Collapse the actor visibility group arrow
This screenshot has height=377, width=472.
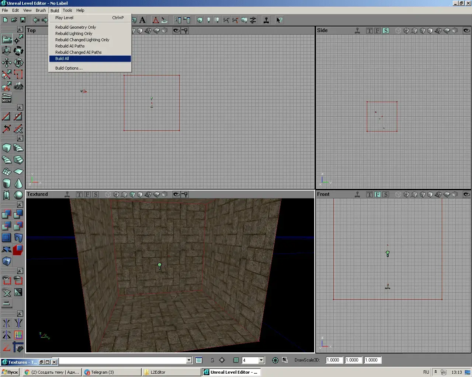click(x=20, y=271)
